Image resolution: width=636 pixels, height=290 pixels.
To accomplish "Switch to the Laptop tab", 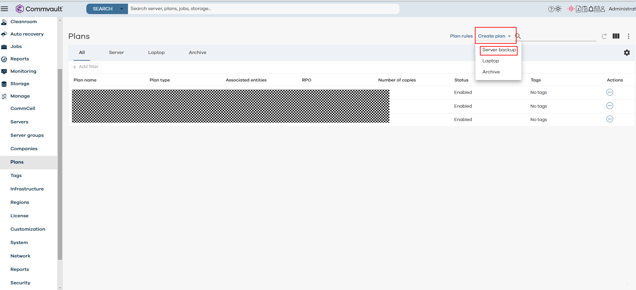I will 156,53.
